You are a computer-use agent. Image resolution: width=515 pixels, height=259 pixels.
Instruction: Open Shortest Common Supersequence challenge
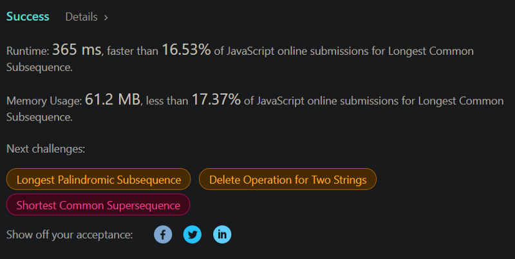98,205
